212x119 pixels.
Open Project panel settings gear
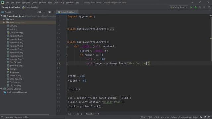(49, 12)
